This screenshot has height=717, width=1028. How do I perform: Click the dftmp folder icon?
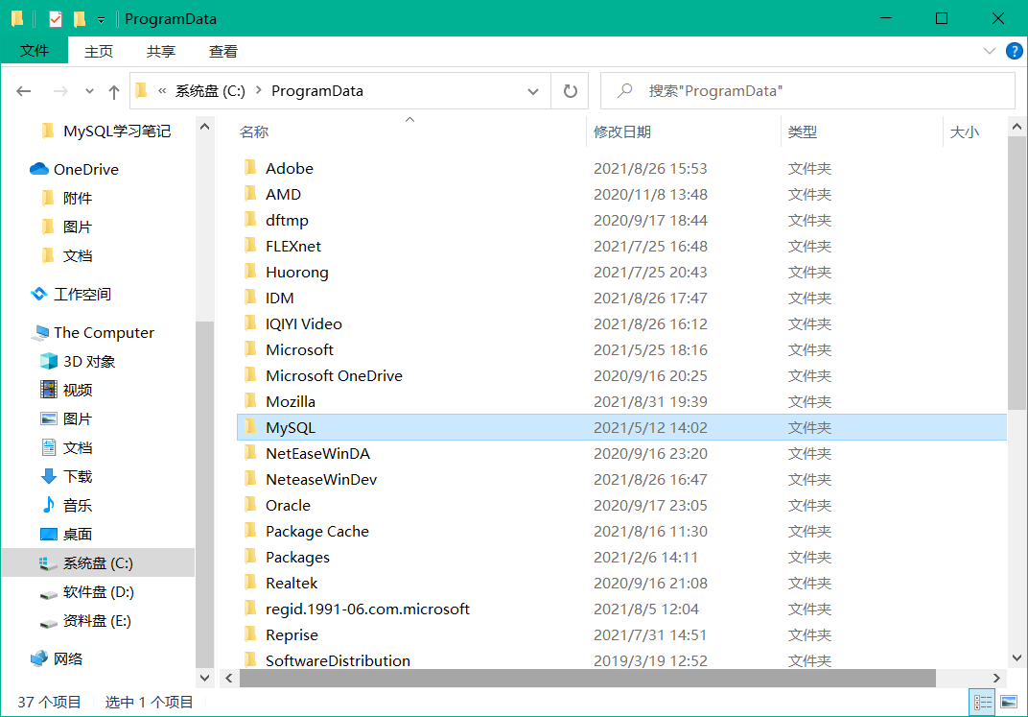[249, 220]
